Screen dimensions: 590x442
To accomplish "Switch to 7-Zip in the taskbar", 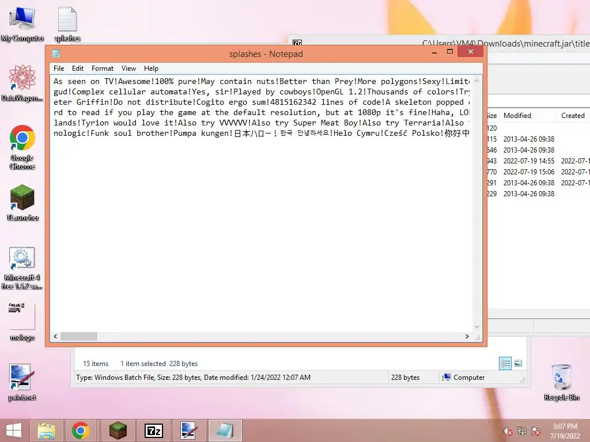I will (x=153, y=430).
